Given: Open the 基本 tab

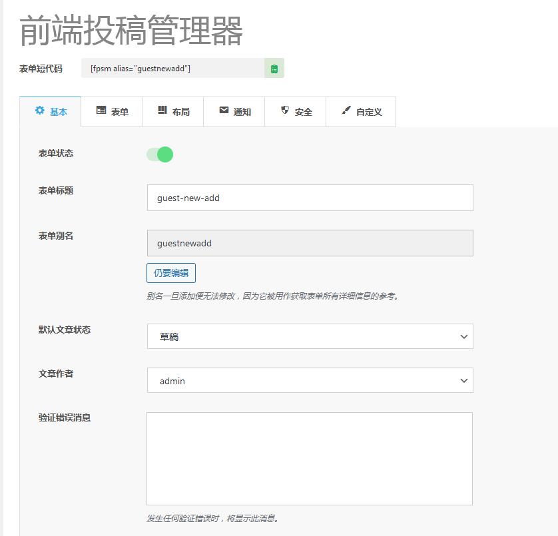Looking at the screenshot, I should coord(51,112).
